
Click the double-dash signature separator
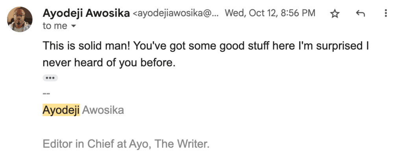click(x=46, y=93)
